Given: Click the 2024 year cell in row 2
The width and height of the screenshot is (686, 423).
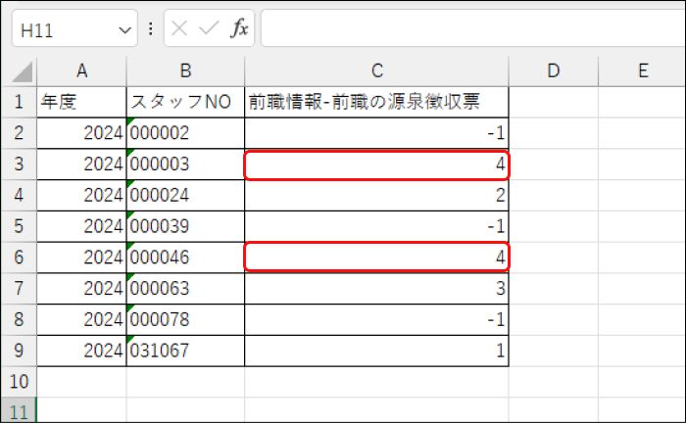Looking at the screenshot, I should click(x=81, y=133).
